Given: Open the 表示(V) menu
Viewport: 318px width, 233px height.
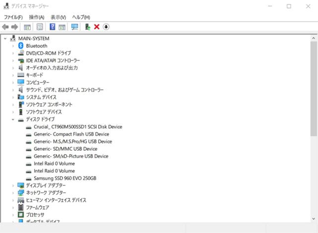Looking at the screenshot, I should point(58,17).
